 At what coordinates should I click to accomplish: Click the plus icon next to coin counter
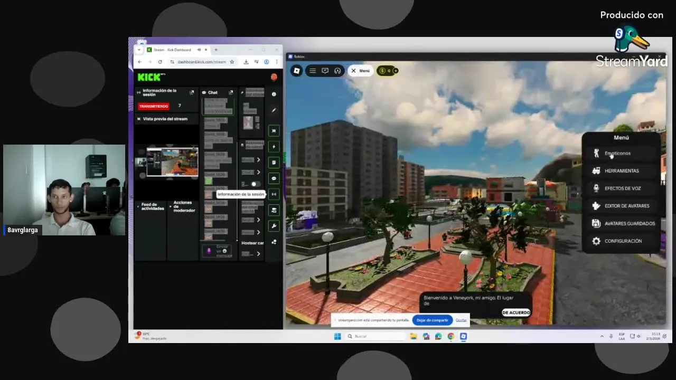(x=396, y=71)
